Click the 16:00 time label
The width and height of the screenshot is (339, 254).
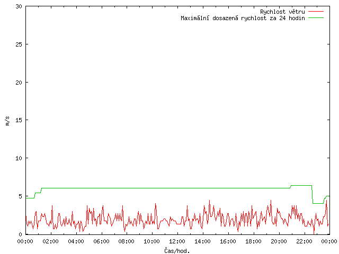point(228,241)
